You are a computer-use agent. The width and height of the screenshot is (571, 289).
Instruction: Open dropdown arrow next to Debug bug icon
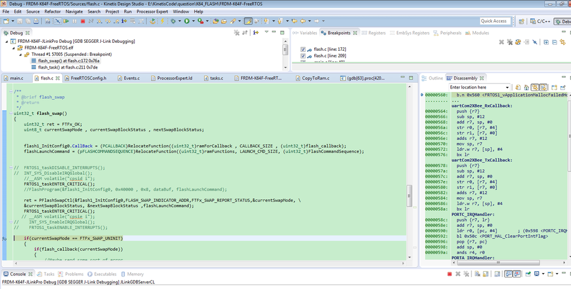[180, 21]
